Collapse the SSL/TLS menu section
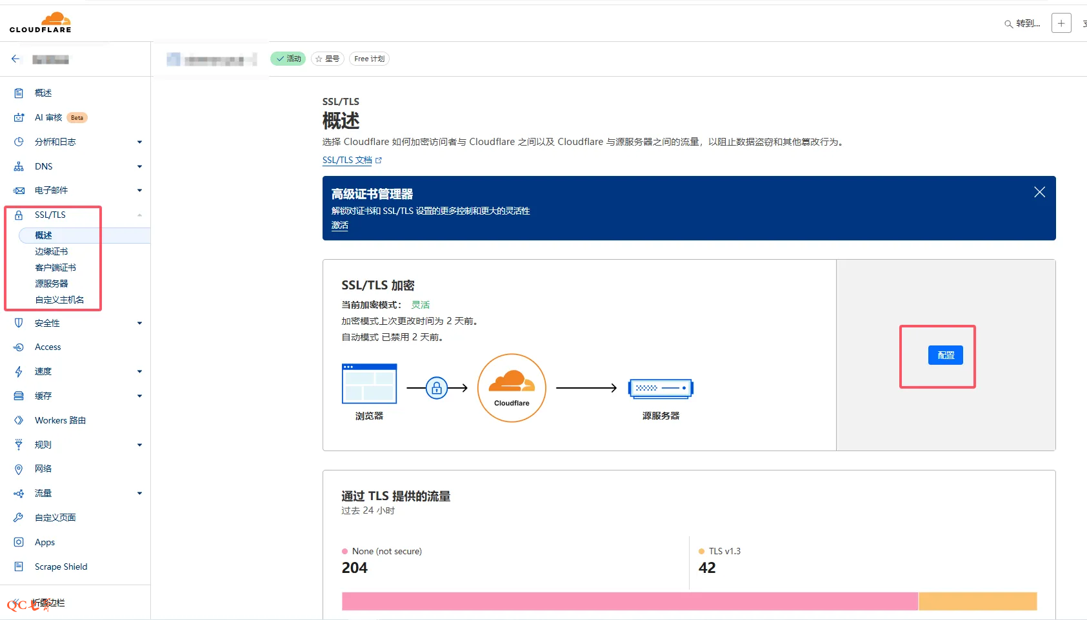The height and width of the screenshot is (620, 1087). (139, 215)
